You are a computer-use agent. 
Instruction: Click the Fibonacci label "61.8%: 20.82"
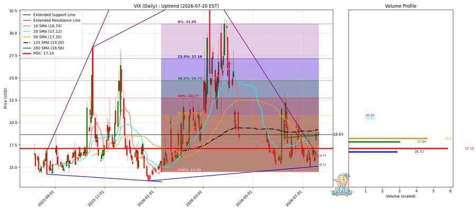(190, 113)
